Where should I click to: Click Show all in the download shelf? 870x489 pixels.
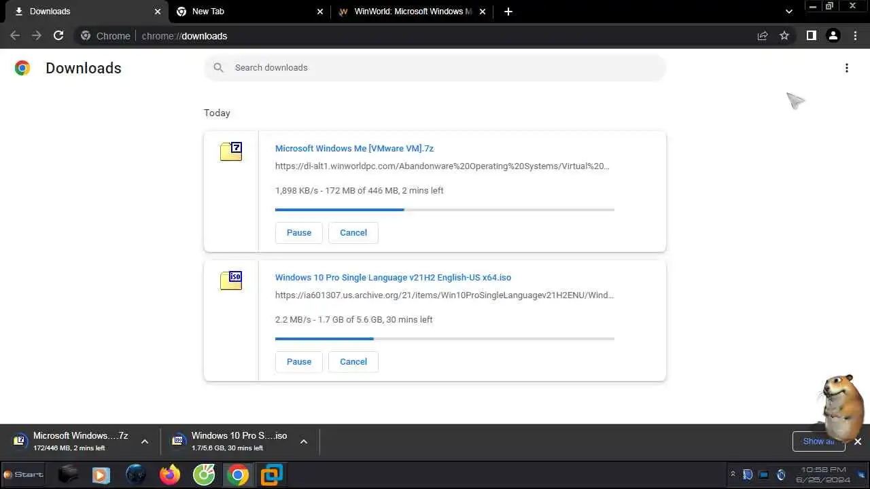818,441
